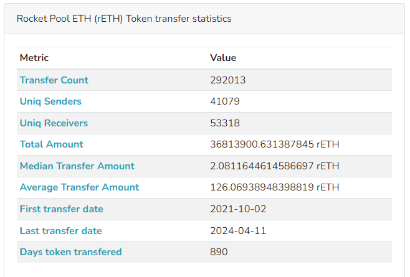Open the Total Amount metric link

click(x=52, y=144)
